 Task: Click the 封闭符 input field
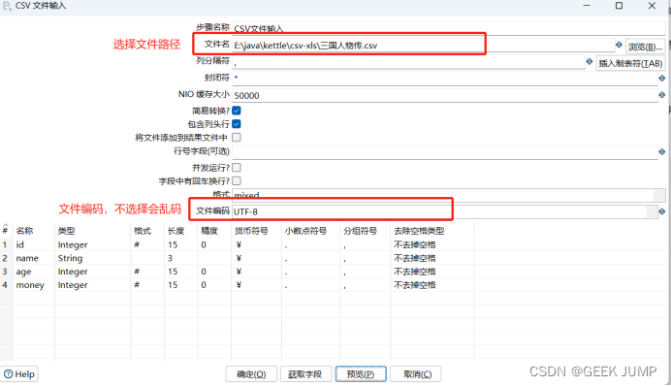(x=445, y=79)
